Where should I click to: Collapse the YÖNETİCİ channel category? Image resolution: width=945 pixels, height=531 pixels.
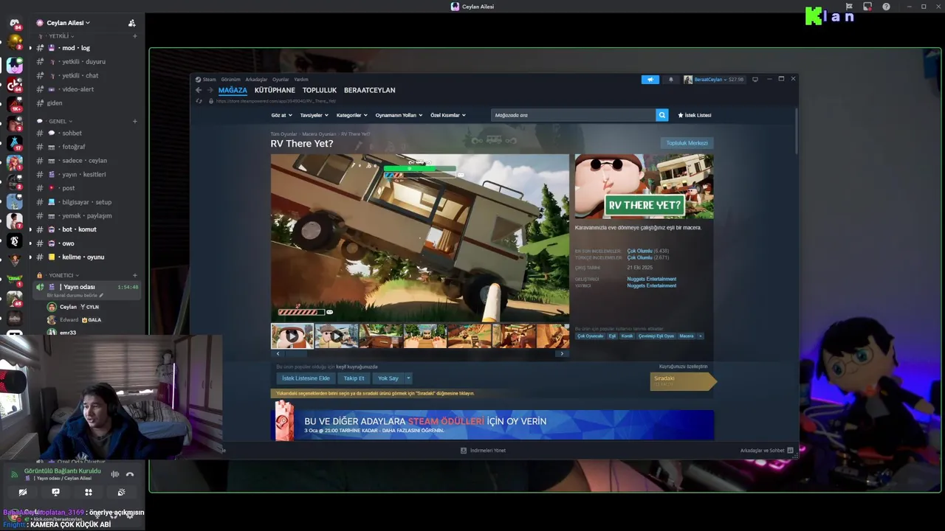tap(63, 275)
